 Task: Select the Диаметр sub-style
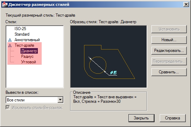coord(29,51)
